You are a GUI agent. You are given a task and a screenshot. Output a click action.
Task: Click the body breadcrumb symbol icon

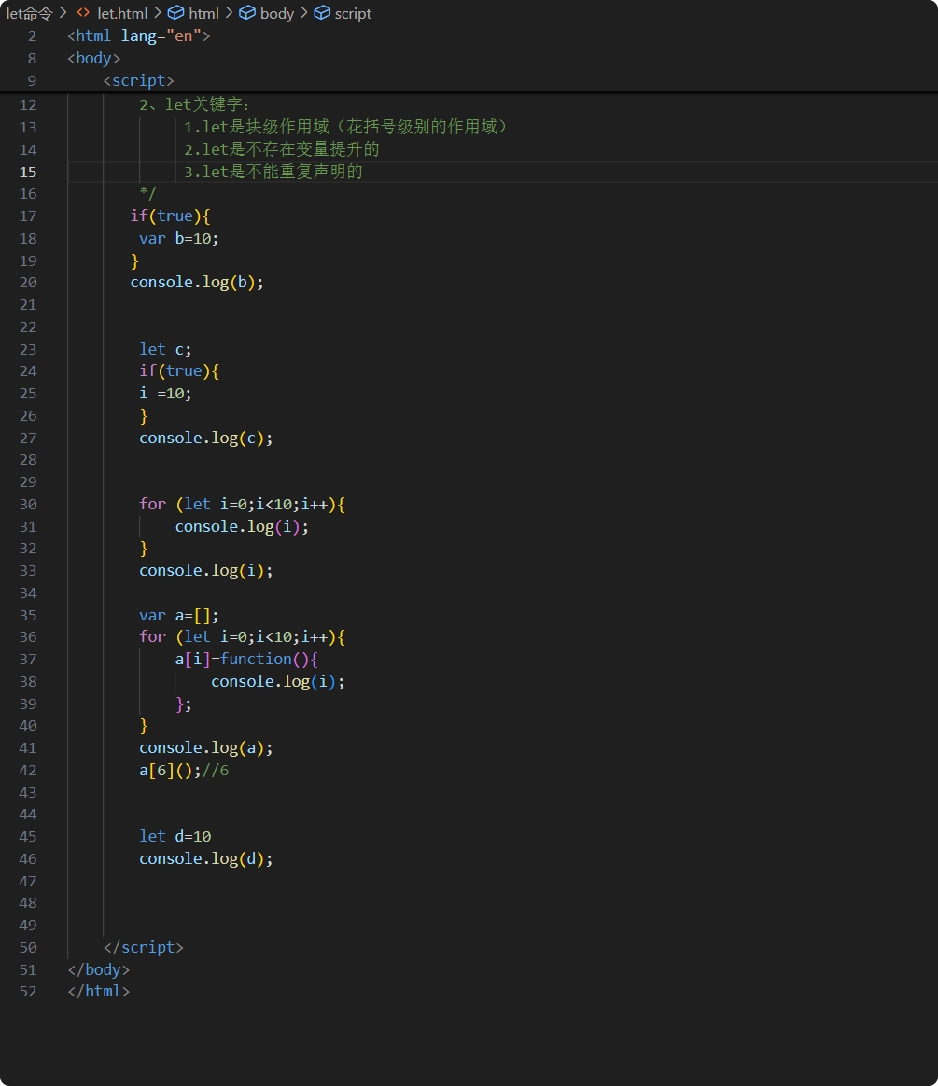coord(247,13)
